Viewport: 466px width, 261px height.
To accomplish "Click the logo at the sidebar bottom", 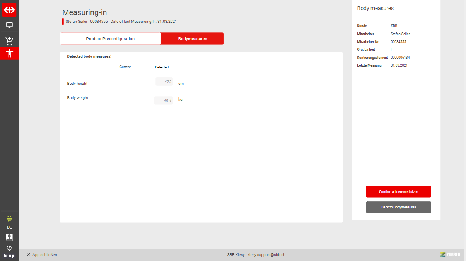I will pos(9,256).
